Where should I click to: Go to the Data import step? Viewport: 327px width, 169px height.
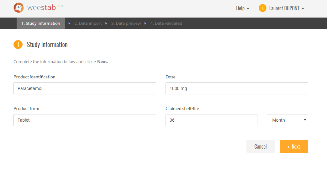(88, 24)
